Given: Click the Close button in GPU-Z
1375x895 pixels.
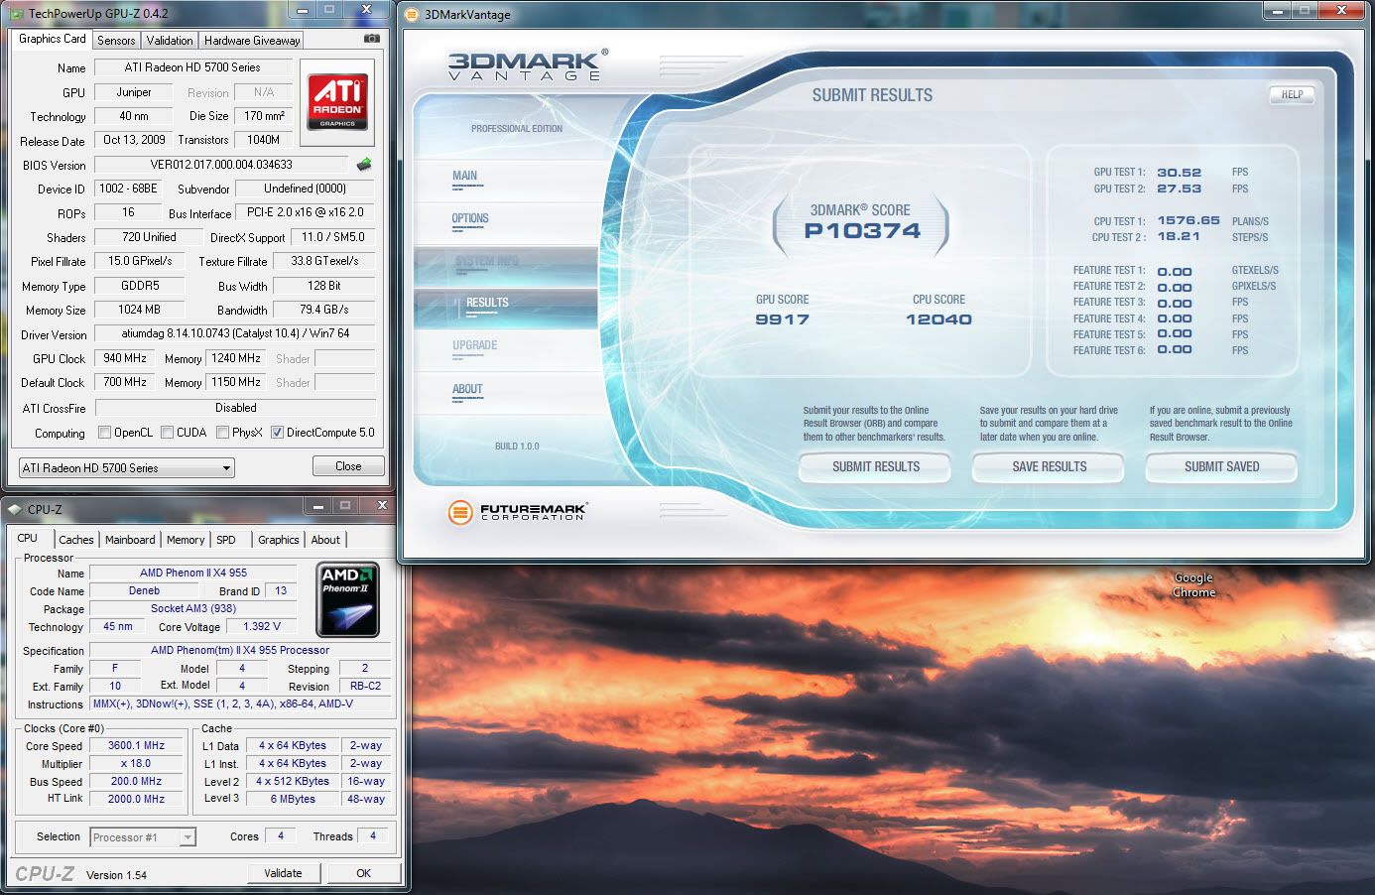Looking at the screenshot, I should pyautogui.click(x=348, y=466).
